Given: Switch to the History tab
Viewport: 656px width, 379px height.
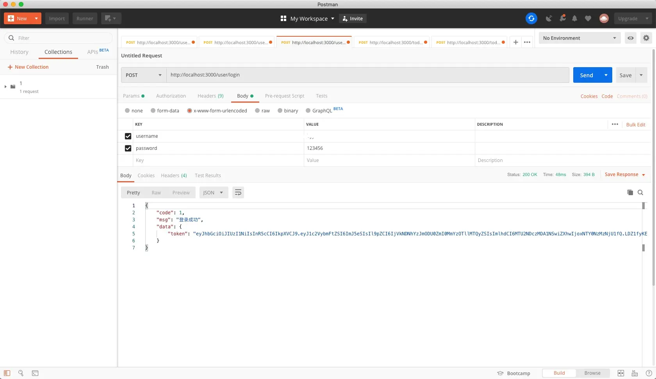Looking at the screenshot, I should click(x=19, y=52).
